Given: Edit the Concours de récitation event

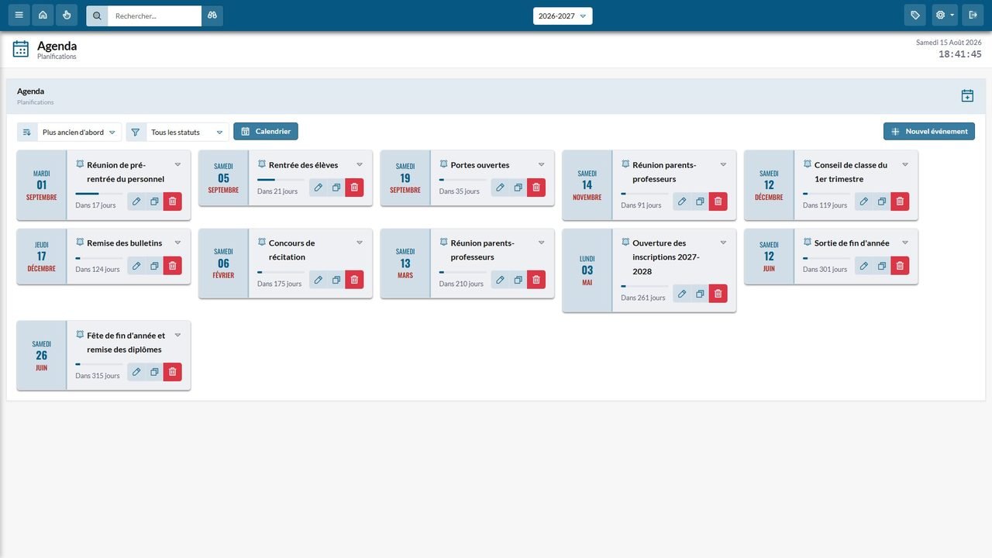Looking at the screenshot, I should click(319, 280).
